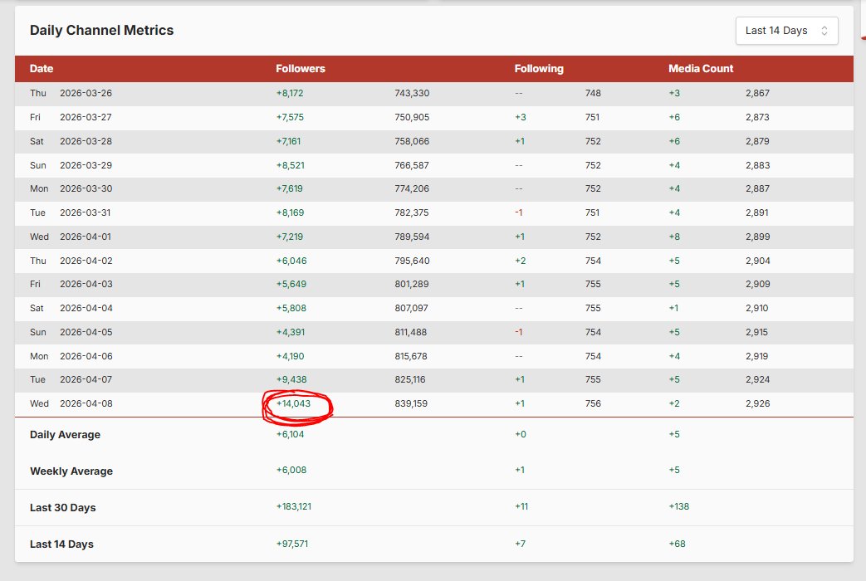Viewport: 866px width, 581px height.
Task: Select date 2026-04-06 cell
Action: [86, 356]
